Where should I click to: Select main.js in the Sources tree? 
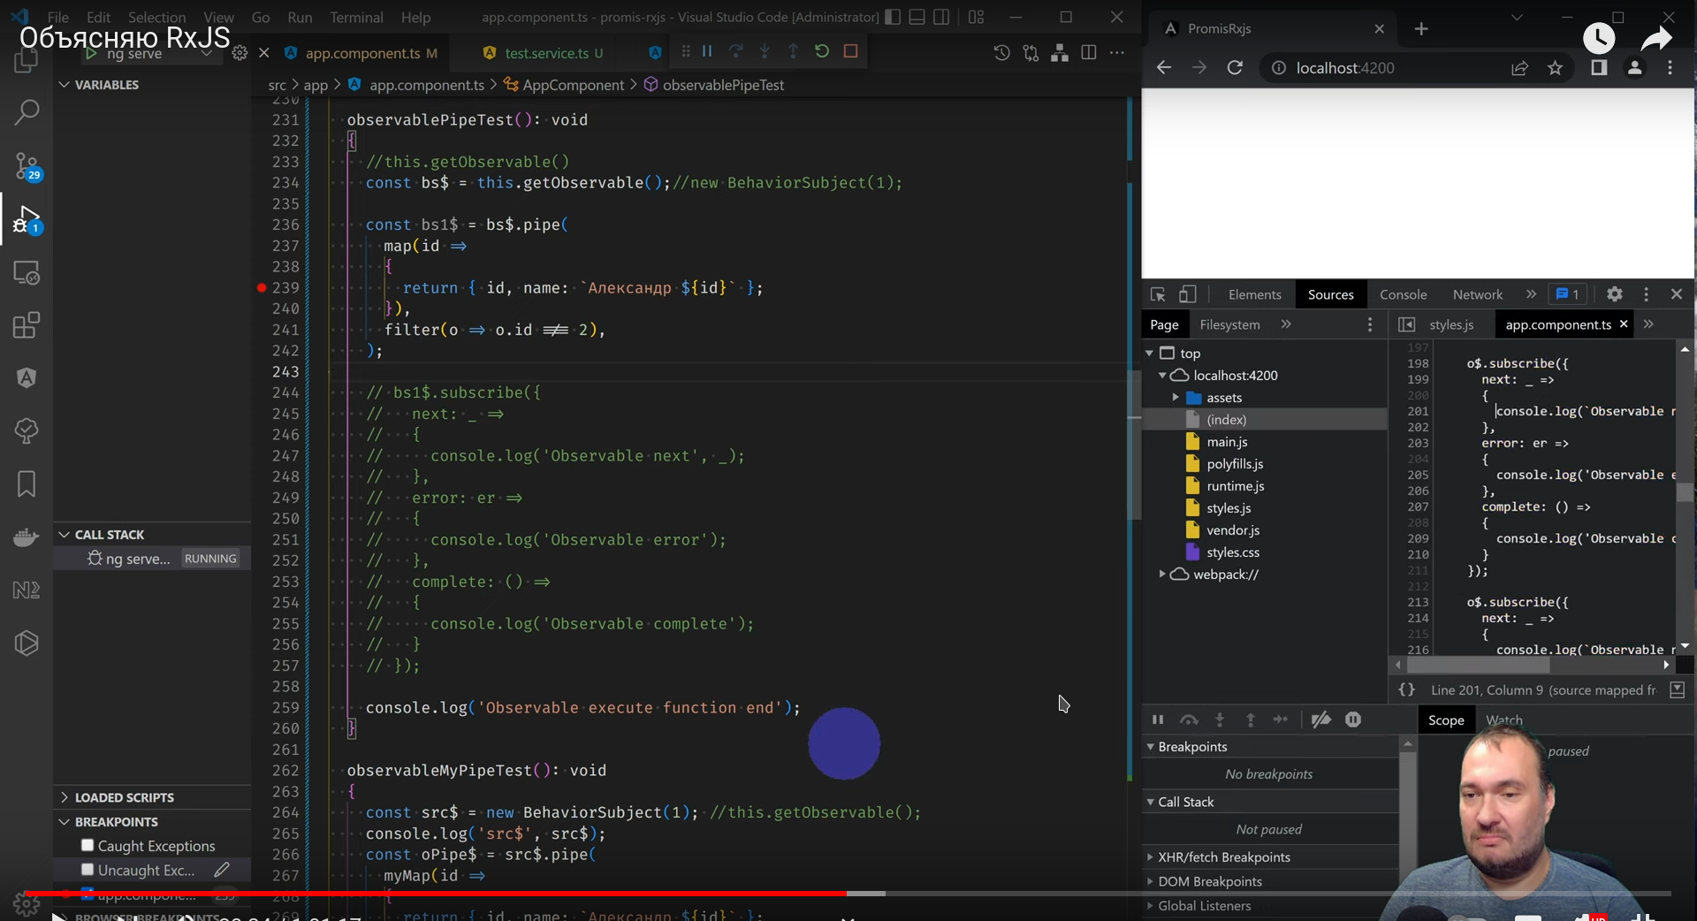1227,442
